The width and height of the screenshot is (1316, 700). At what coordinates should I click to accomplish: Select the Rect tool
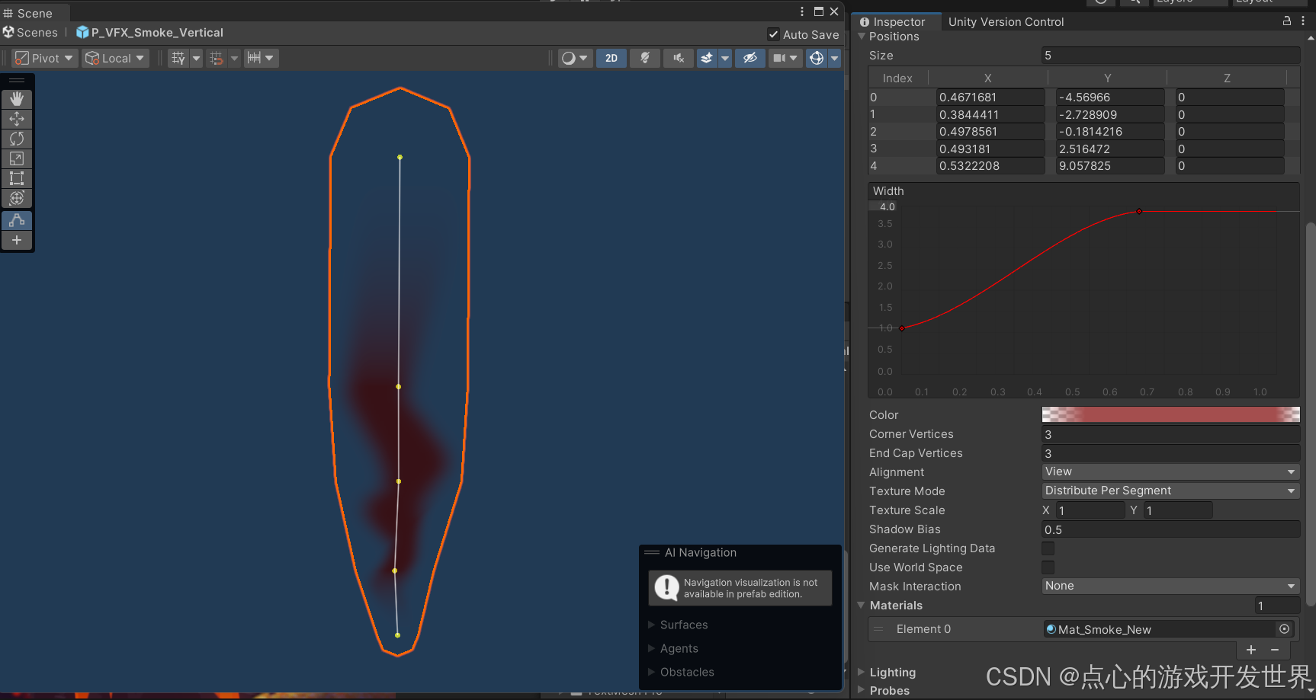point(17,178)
